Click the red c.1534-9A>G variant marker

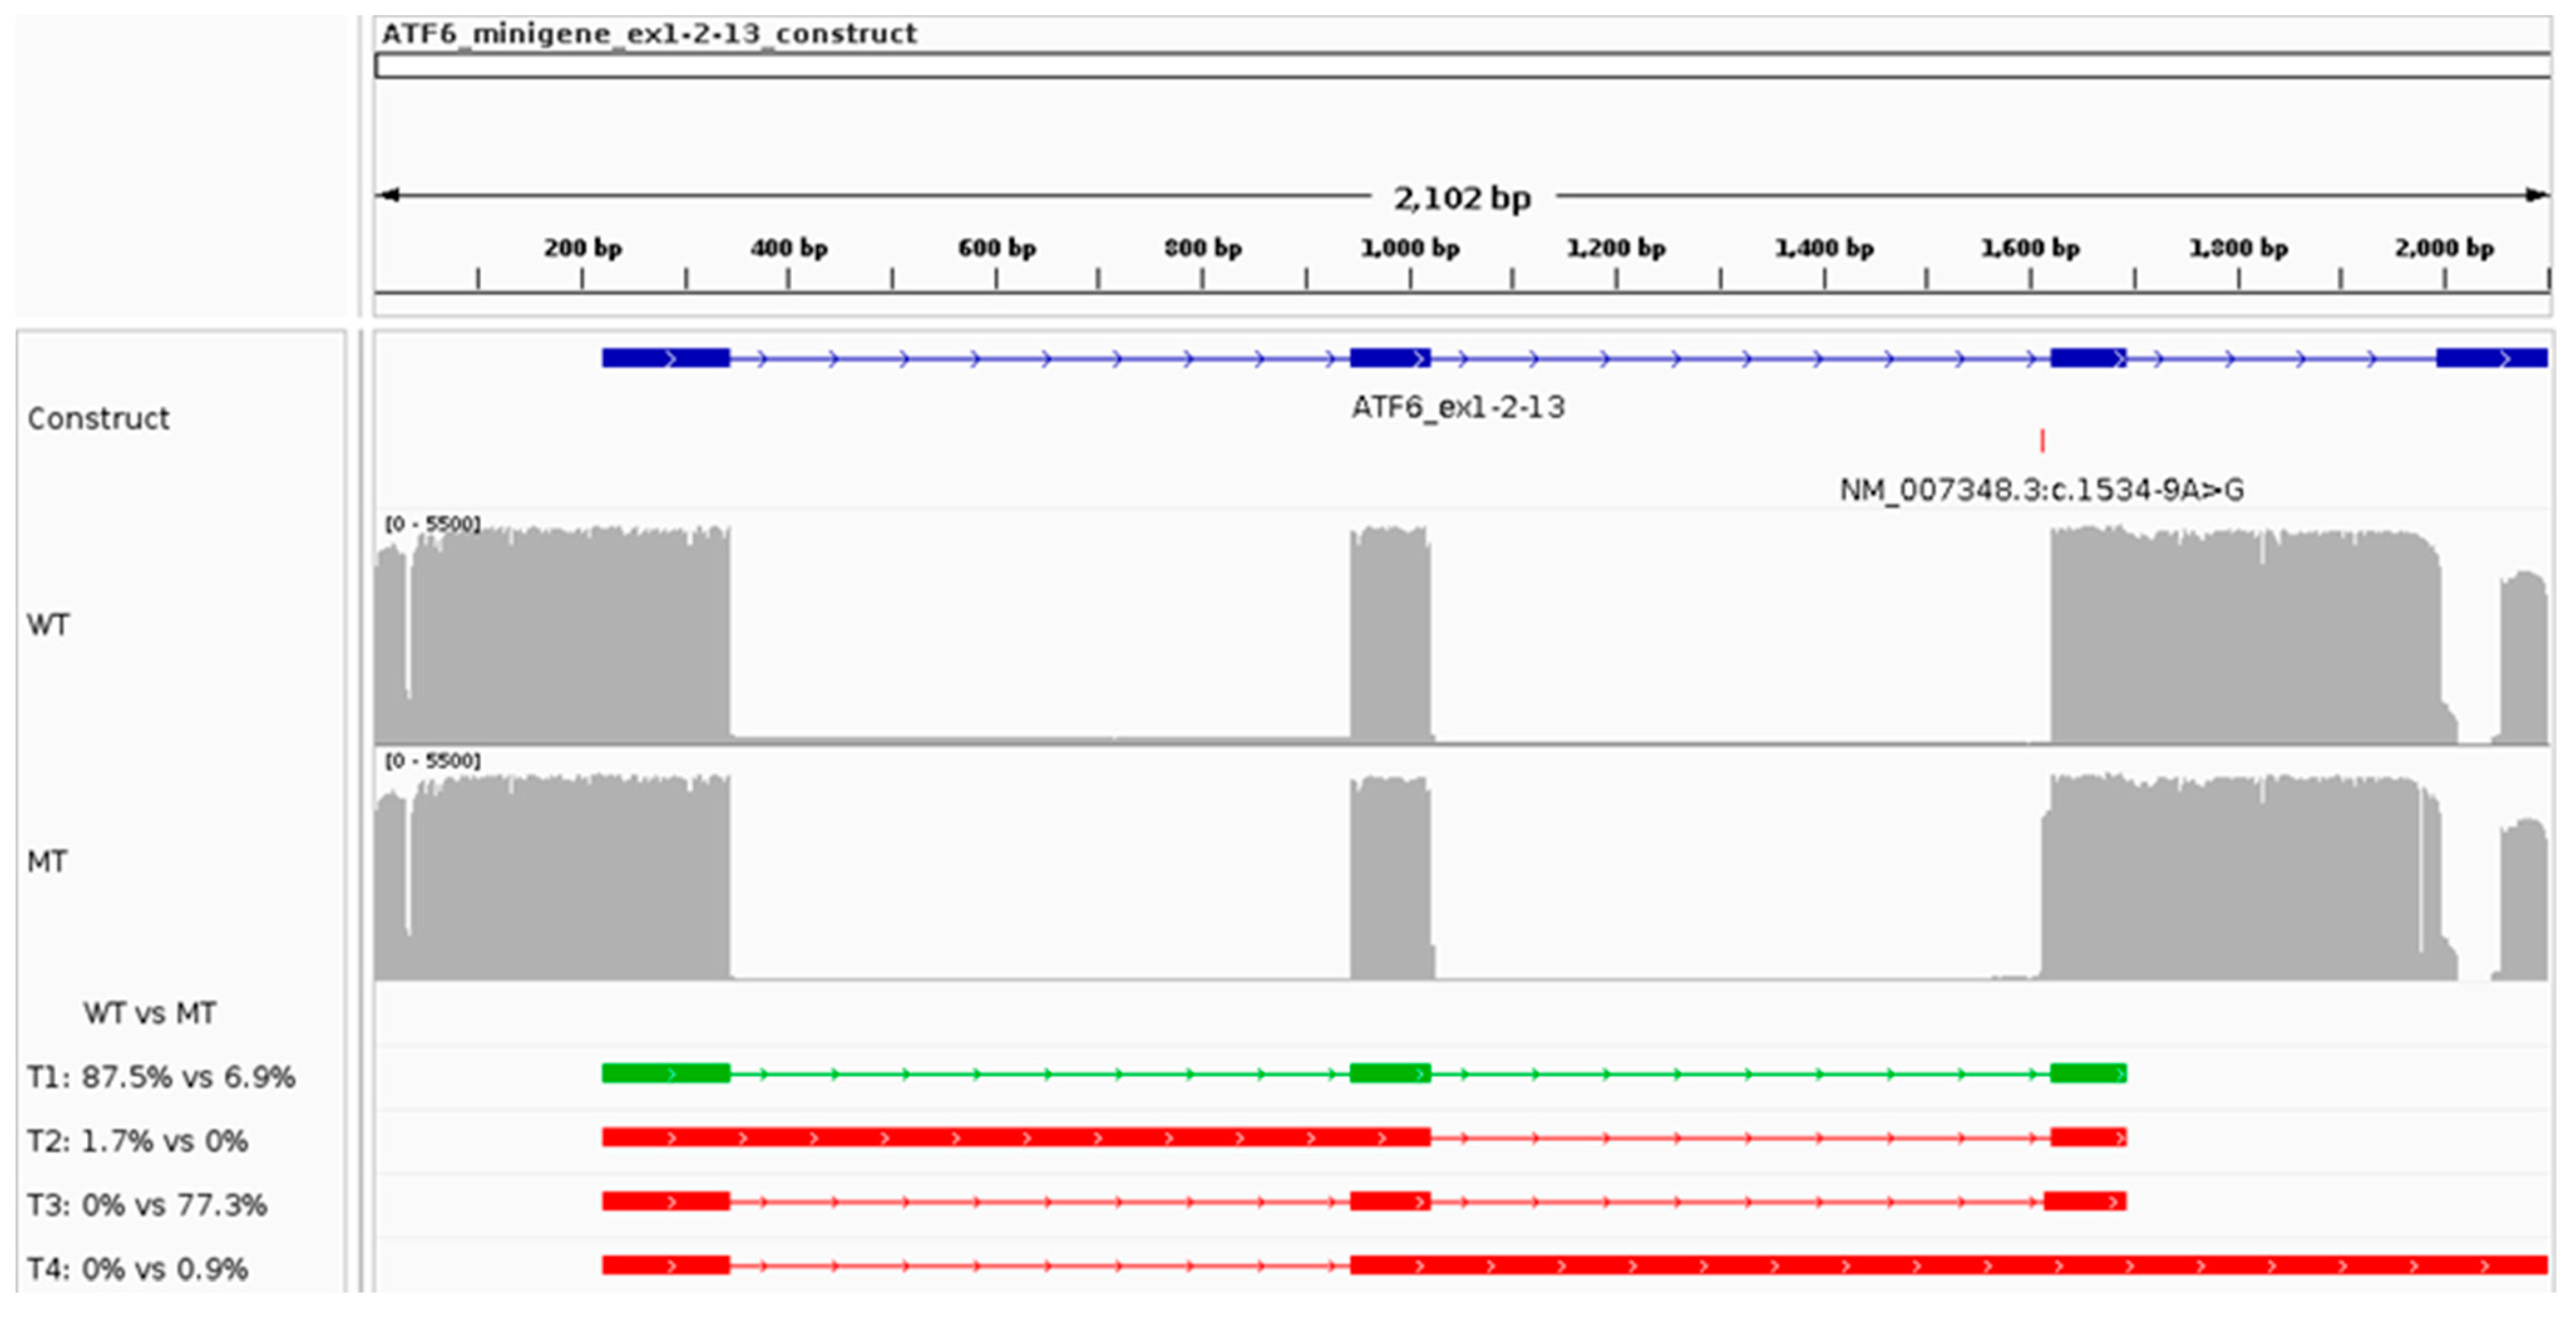pos(2042,440)
